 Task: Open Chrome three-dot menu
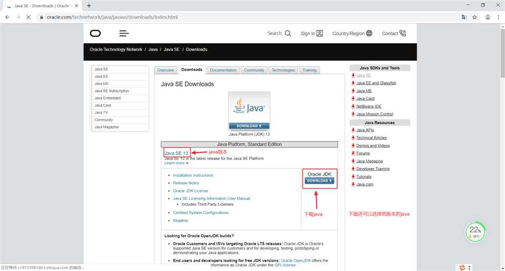coord(498,17)
